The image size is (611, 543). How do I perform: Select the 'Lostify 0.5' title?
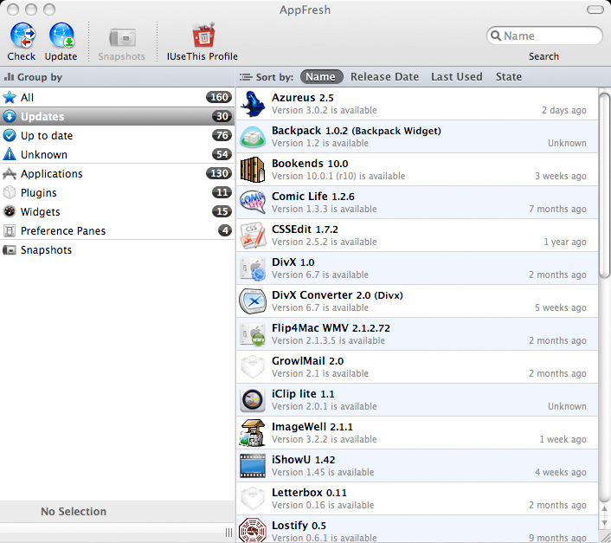tap(299, 526)
